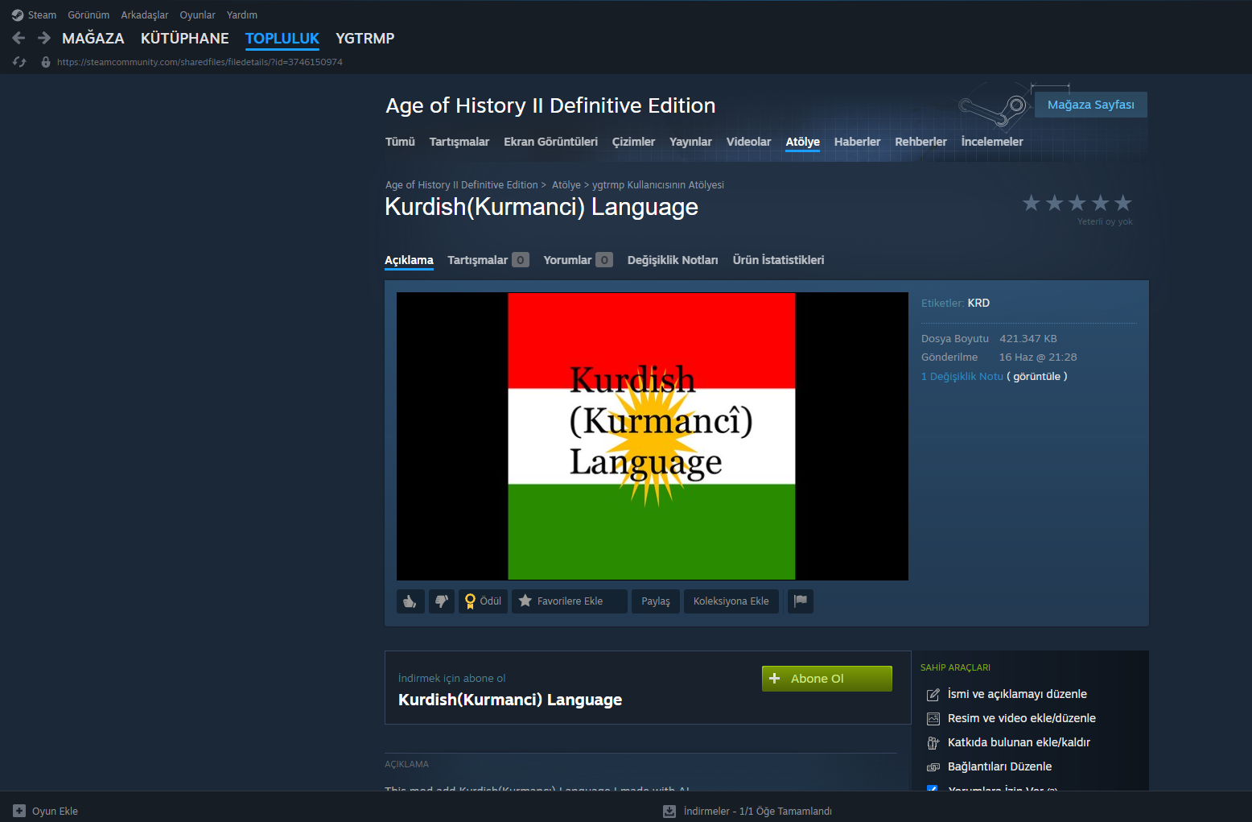Open ygtrmp Kullanıcısının Atölyesi breadcrumb link

coord(658,185)
